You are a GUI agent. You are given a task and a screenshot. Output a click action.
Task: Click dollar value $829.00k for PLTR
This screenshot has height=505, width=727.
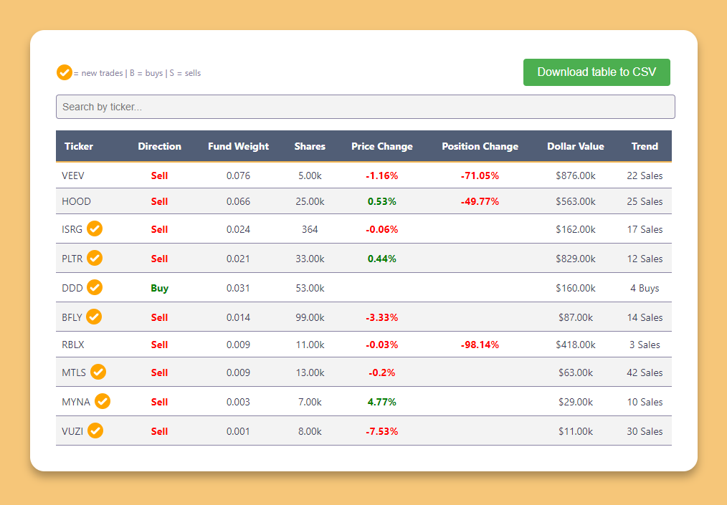click(x=576, y=259)
